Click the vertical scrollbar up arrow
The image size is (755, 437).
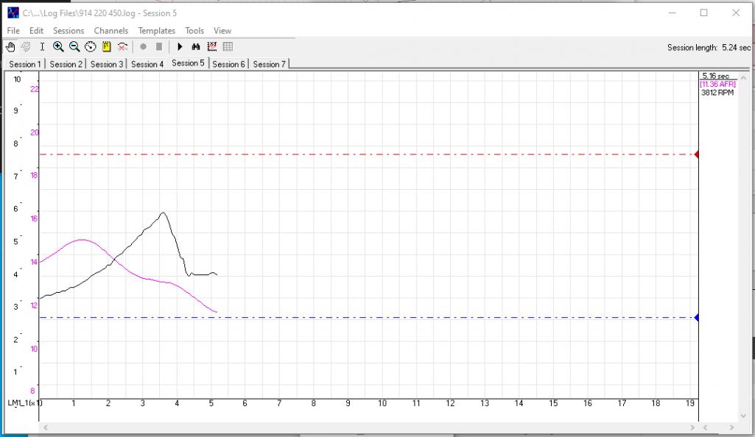[743, 77]
